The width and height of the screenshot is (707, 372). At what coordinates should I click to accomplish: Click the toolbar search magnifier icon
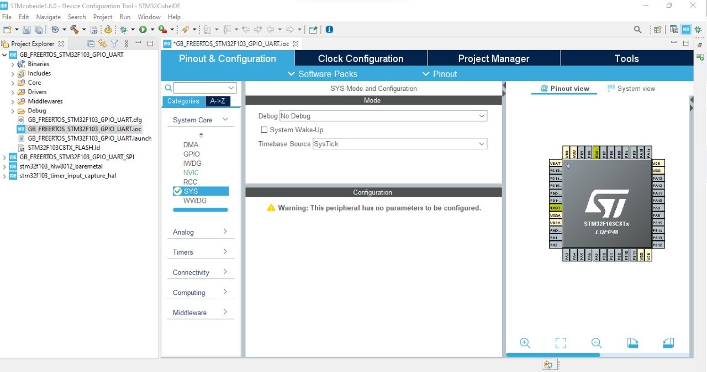tap(638, 30)
